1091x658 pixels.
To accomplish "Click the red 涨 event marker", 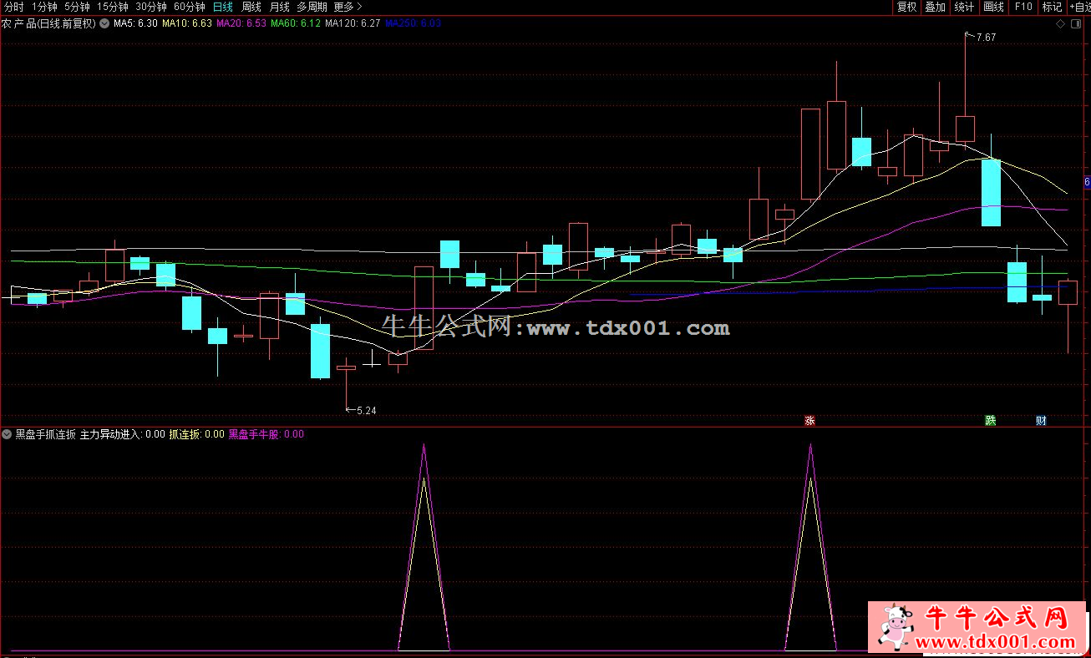I will tap(809, 420).
